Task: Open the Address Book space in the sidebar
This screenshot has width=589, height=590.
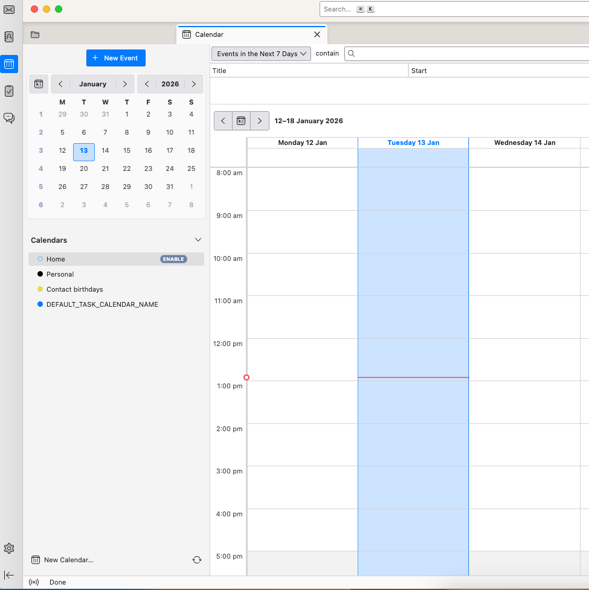Action: click(8, 36)
